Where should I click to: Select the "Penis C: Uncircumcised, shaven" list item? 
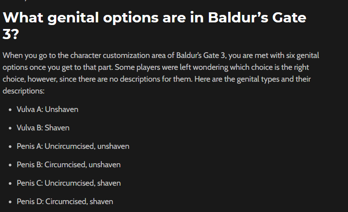click(x=68, y=183)
